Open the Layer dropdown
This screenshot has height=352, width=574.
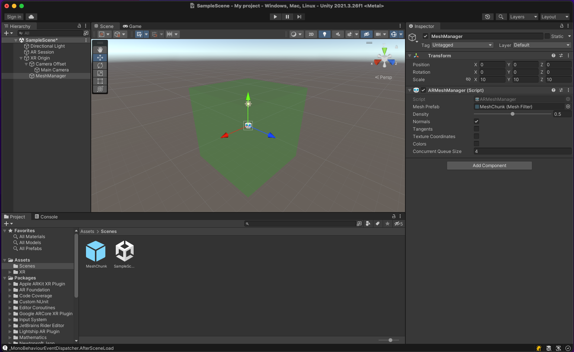tap(542, 45)
